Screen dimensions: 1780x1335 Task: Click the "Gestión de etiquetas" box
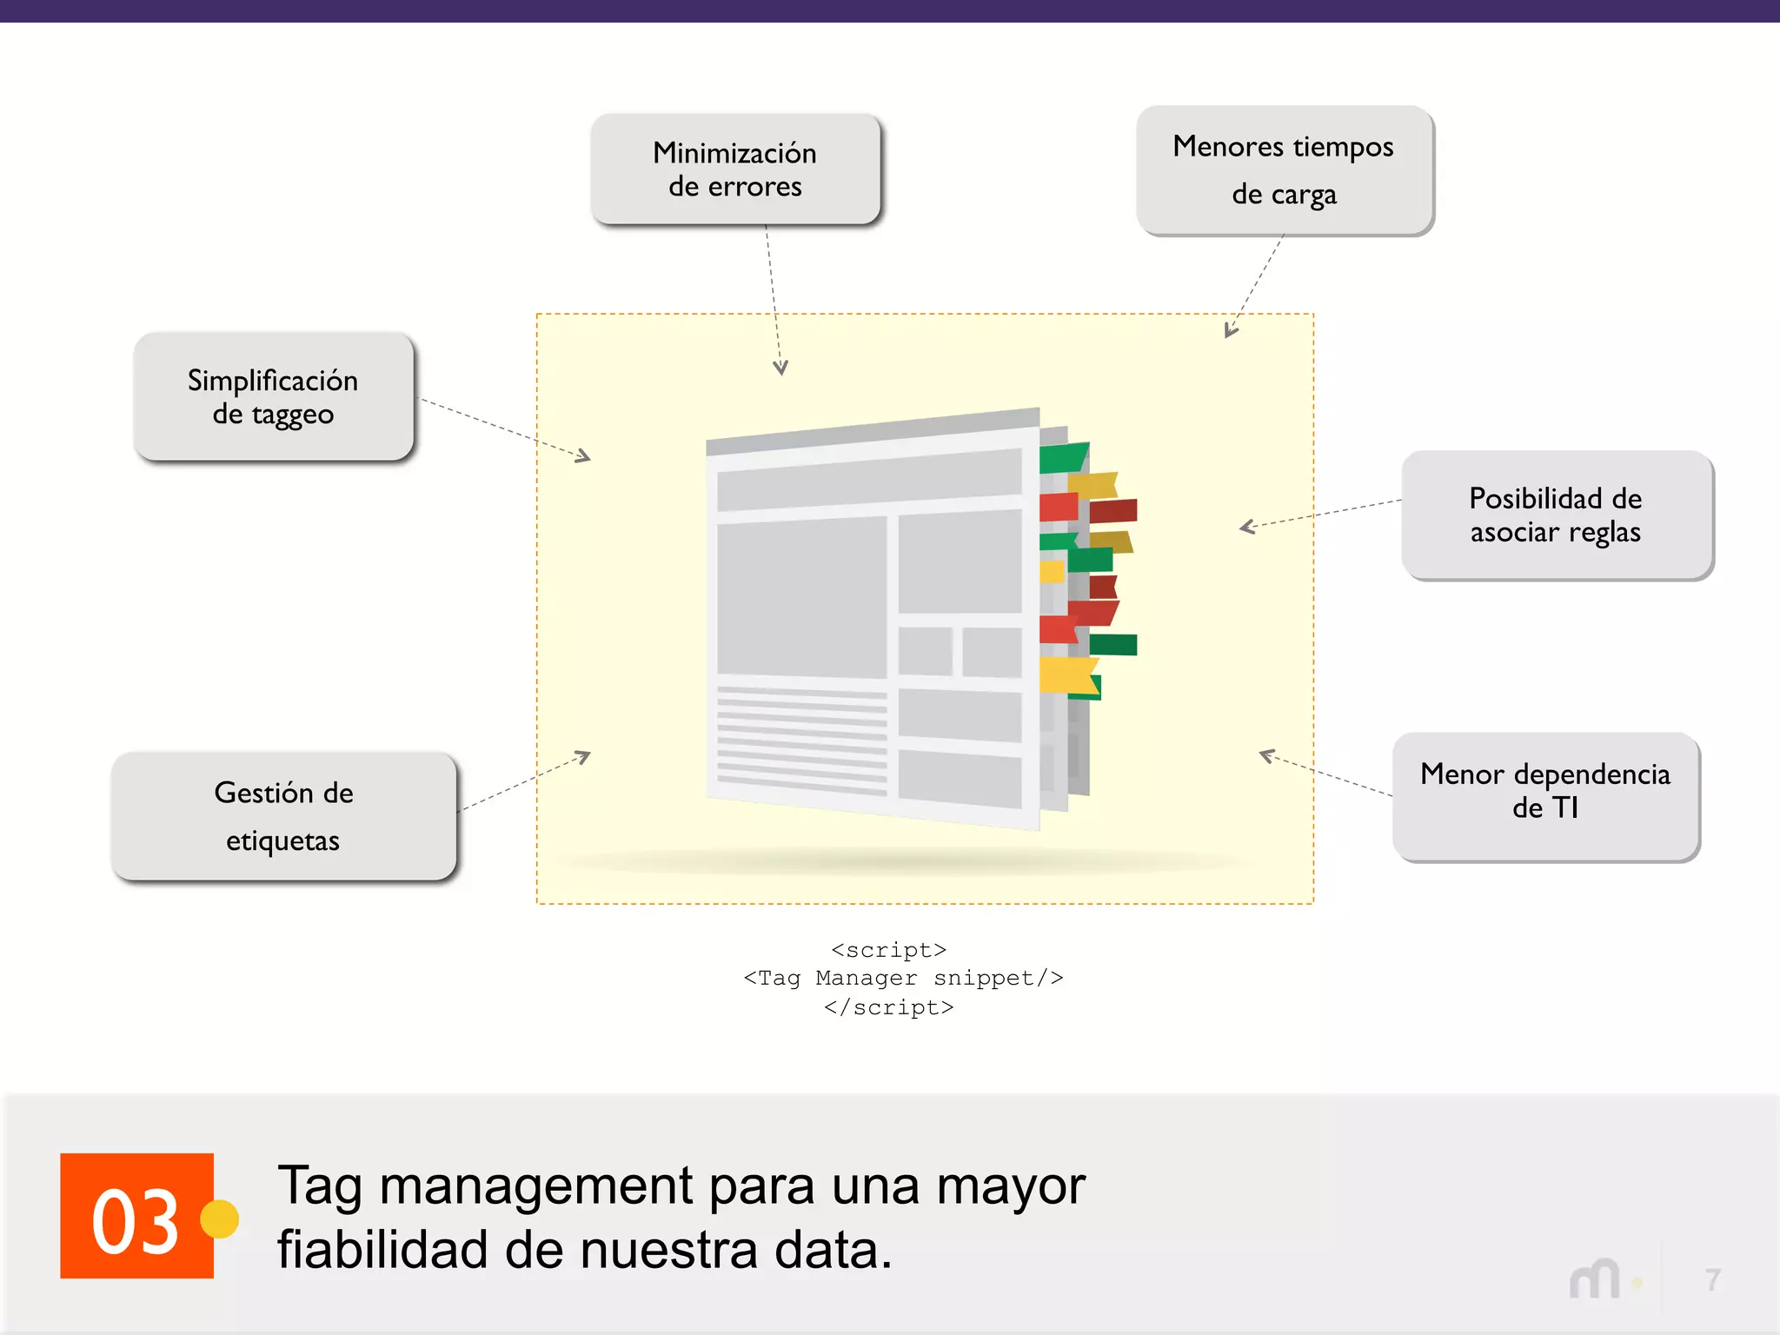283,816
